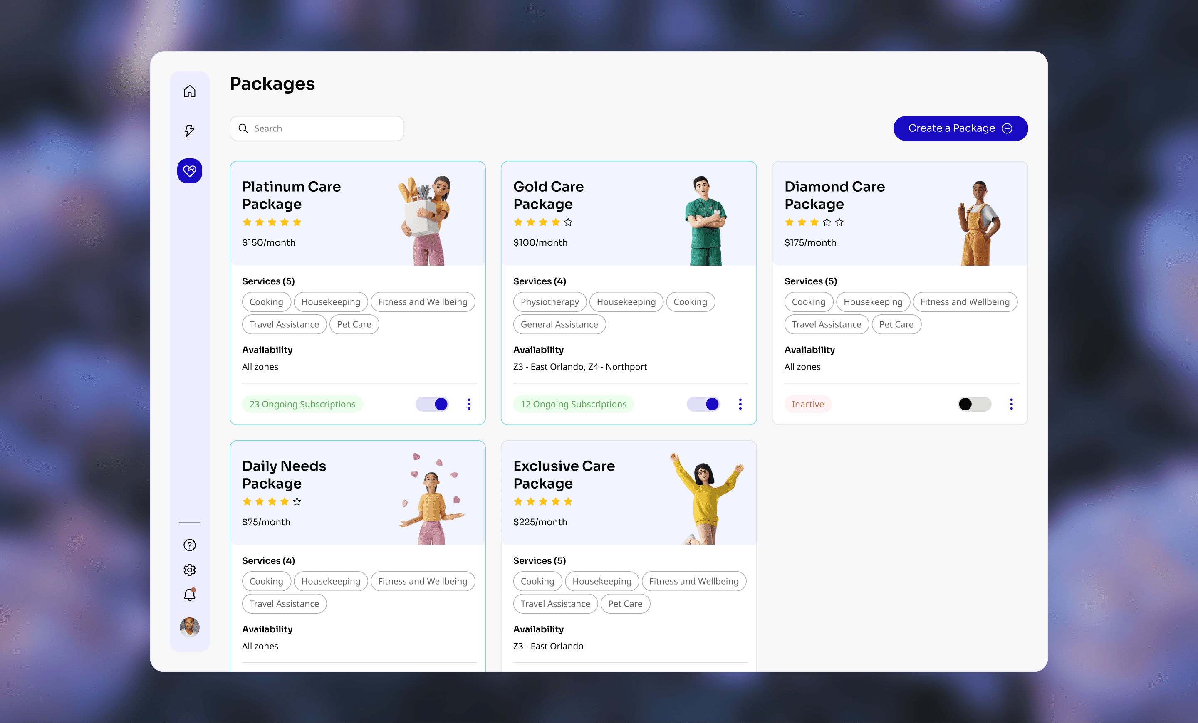Image resolution: width=1198 pixels, height=723 pixels.
Task: Open Diamond Care Package three-dot menu
Action: pos(1011,404)
